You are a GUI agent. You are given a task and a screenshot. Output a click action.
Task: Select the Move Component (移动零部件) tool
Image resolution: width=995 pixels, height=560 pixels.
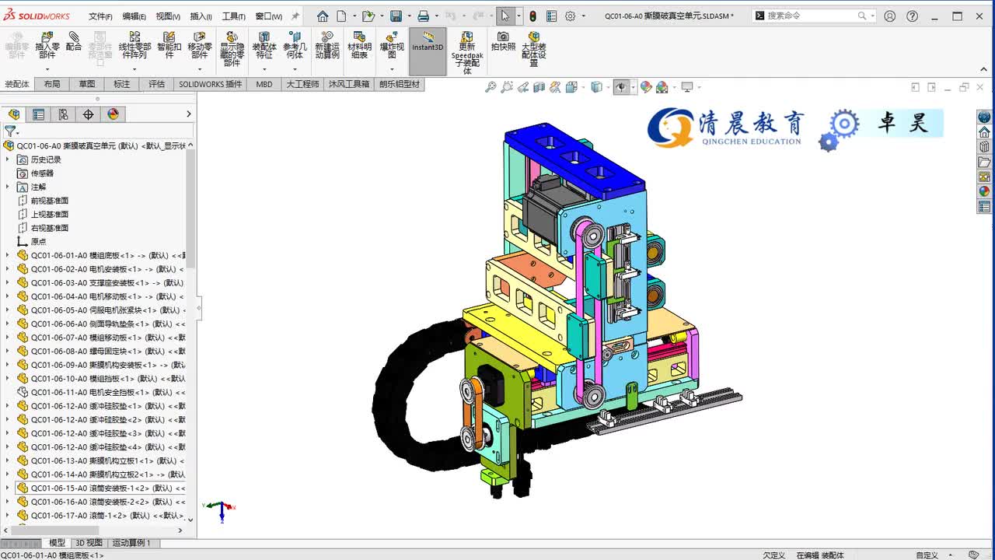200,45
